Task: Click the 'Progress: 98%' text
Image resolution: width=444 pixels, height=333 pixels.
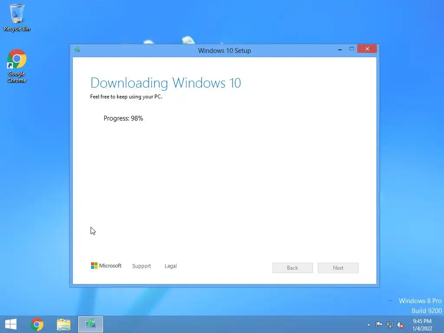Action: [123, 118]
